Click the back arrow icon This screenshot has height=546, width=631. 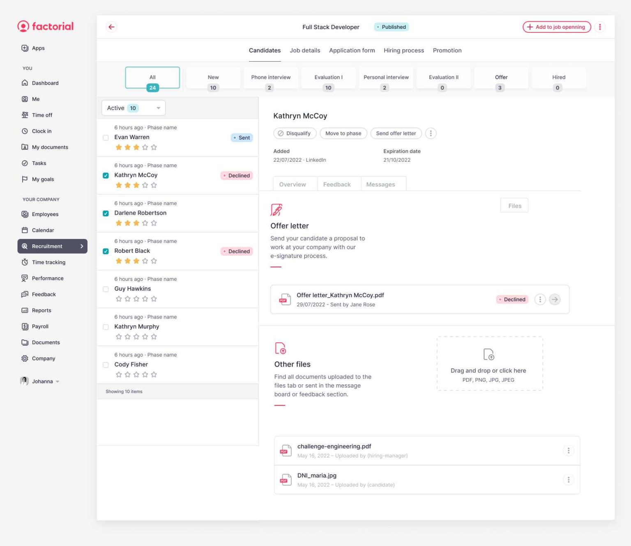[111, 27]
